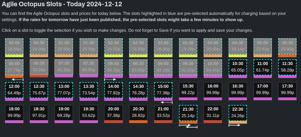
Task: Deselect the 21:30 slot at 25.14p
Action: tap(188, 113)
